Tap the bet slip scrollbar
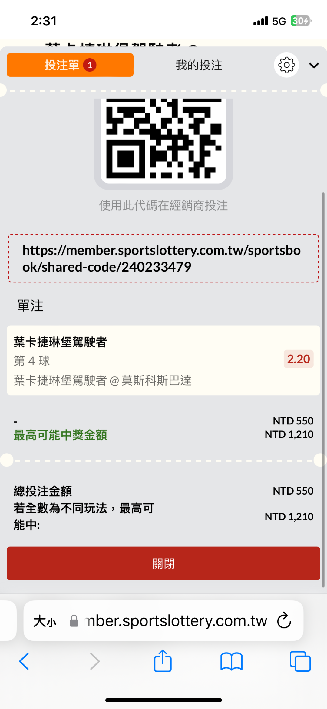Screen dimensions: 327x709 (x=323, y=388)
